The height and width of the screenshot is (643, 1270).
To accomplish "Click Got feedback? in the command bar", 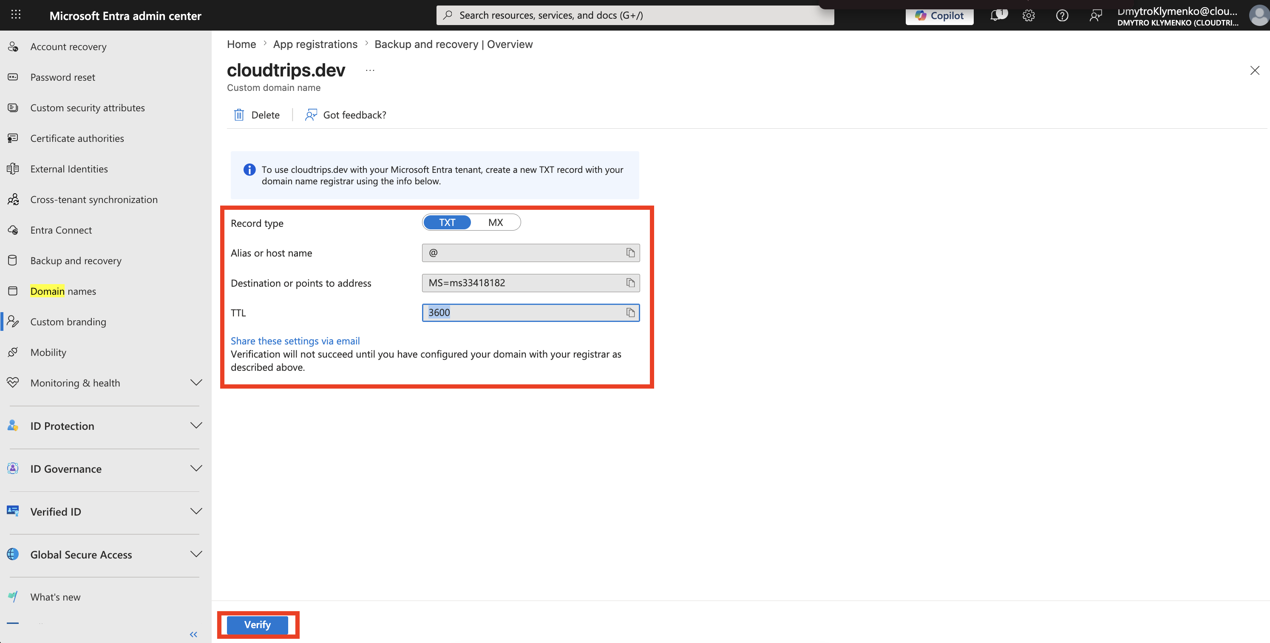I will pyautogui.click(x=346, y=115).
